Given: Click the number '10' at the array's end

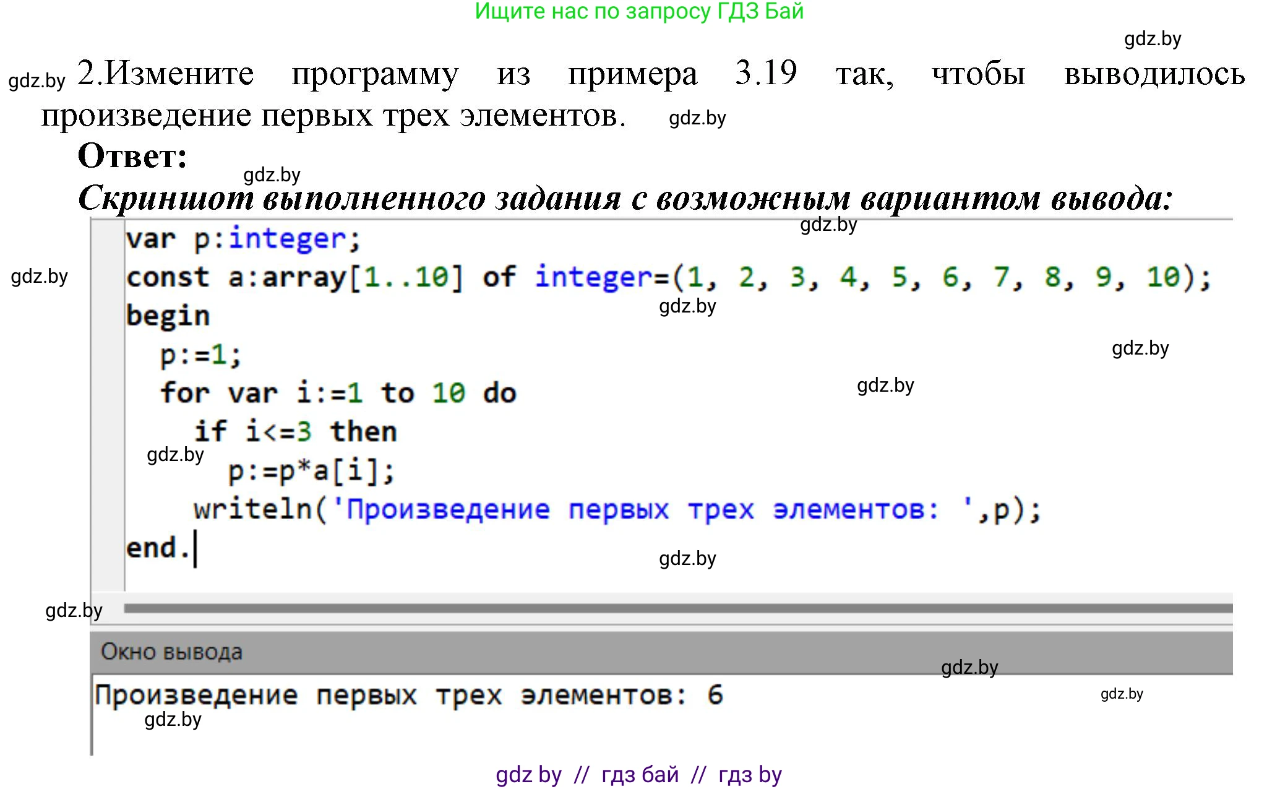Looking at the screenshot, I should pos(1162,277).
